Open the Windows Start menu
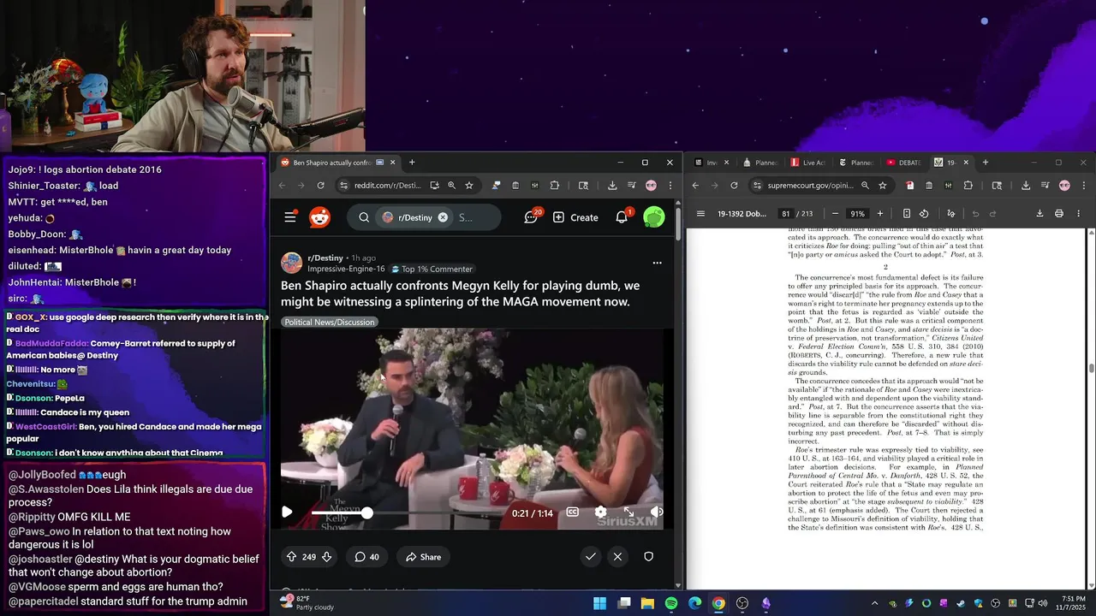The width and height of the screenshot is (1096, 616). [599, 603]
